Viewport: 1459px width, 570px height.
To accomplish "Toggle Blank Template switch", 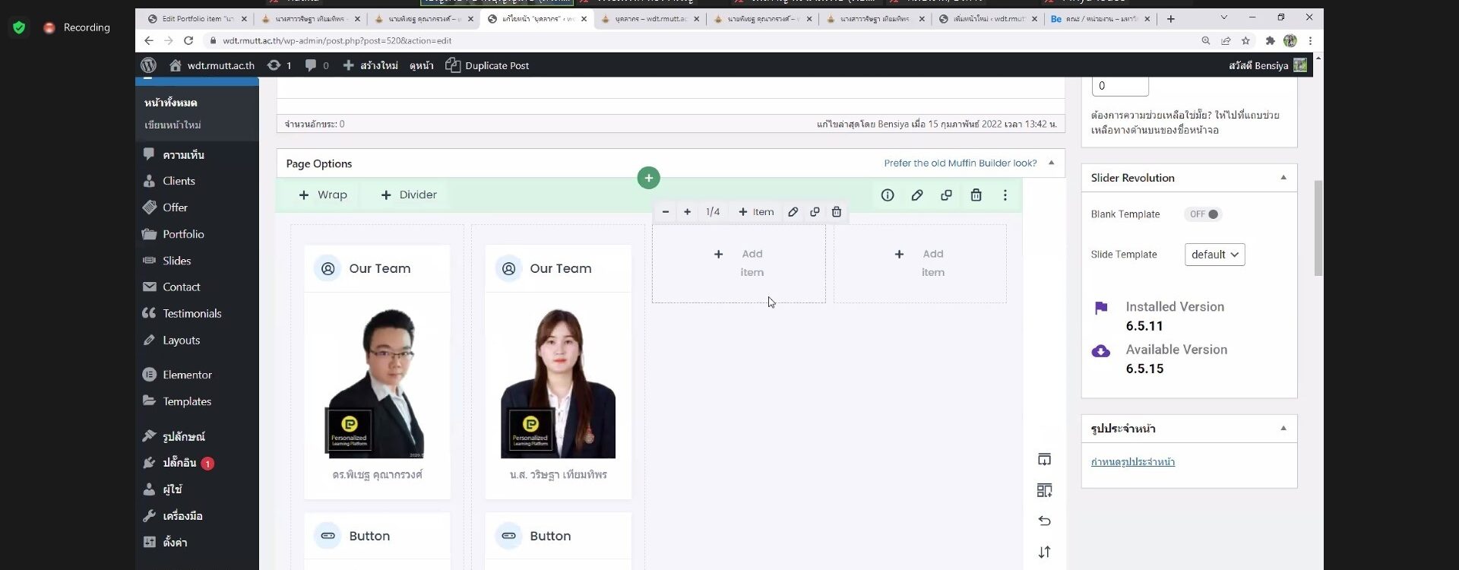I will [x=1202, y=214].
